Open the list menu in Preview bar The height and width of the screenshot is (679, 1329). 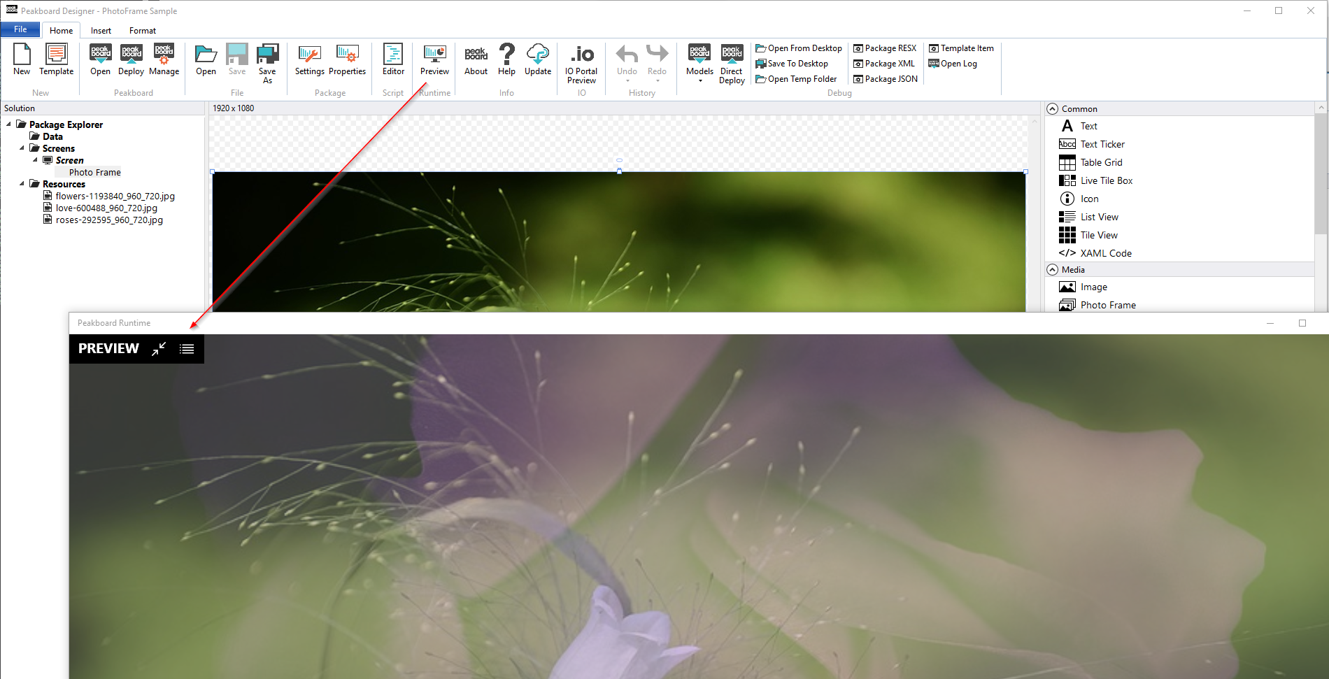[187, 349]
